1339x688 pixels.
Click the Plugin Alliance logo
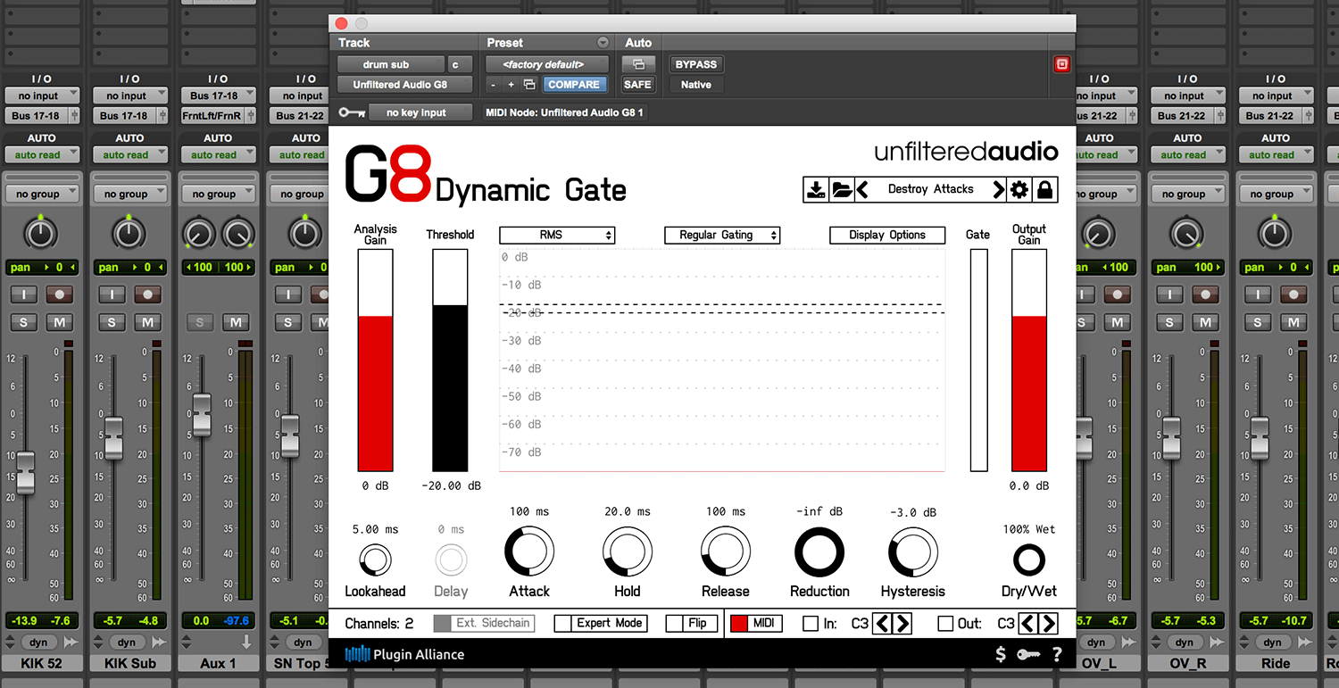[x=404, y=654]
